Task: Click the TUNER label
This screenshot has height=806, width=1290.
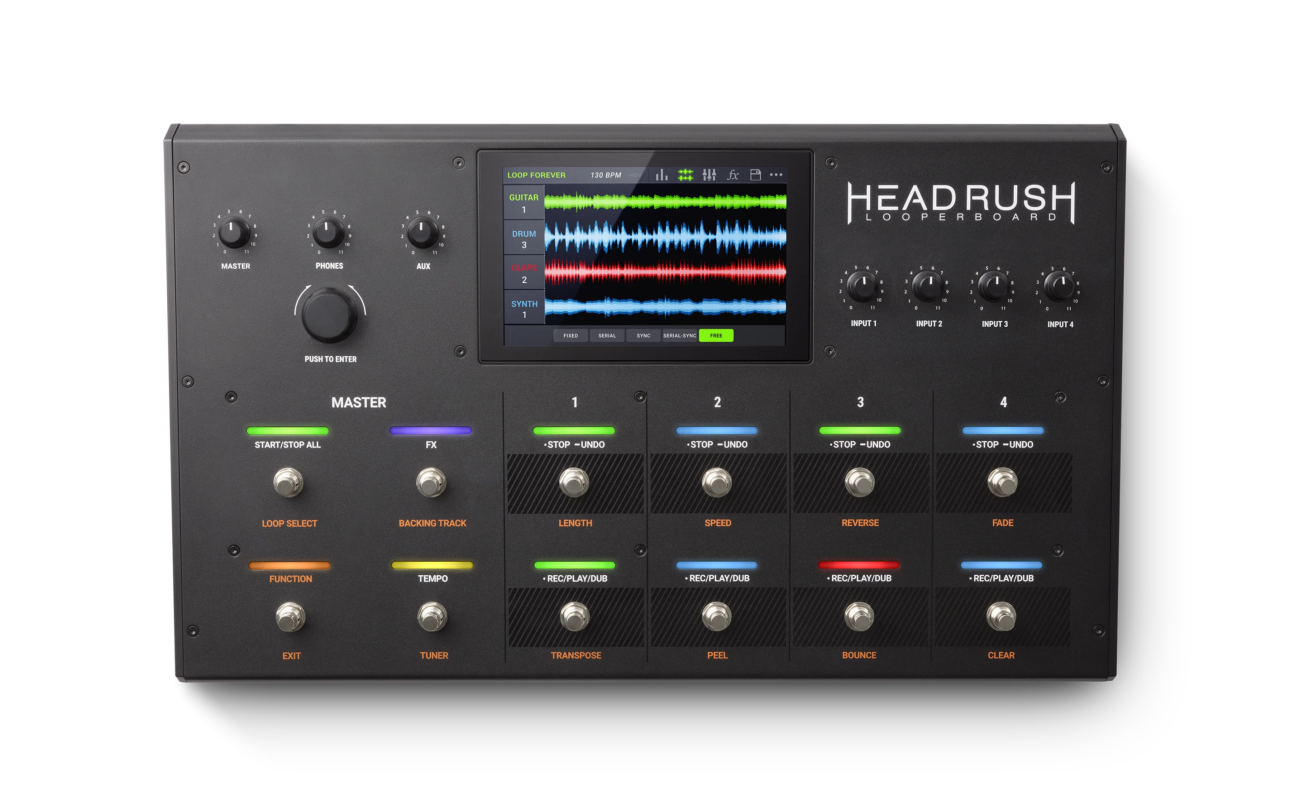Action: coord(434,656)
